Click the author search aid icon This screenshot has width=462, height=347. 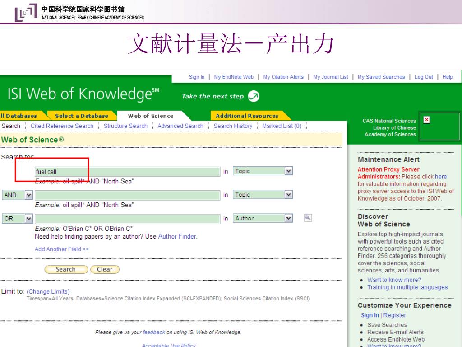click(308, 218)
